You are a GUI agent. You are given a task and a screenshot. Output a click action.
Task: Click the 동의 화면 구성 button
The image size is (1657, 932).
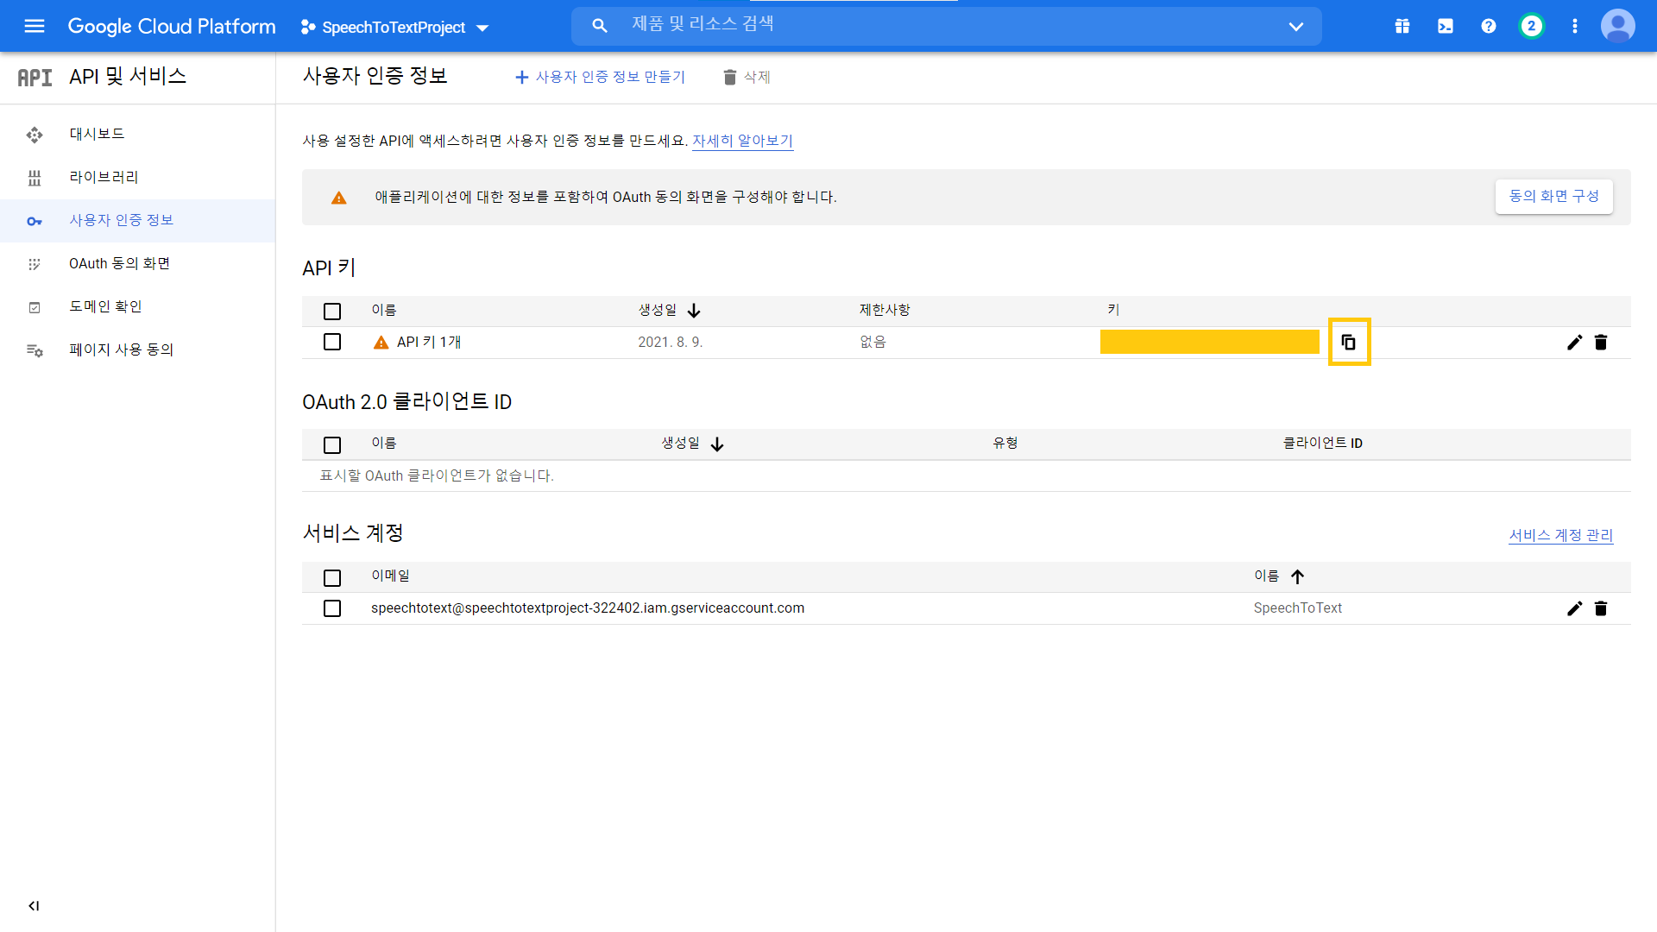pos(1553,196)
